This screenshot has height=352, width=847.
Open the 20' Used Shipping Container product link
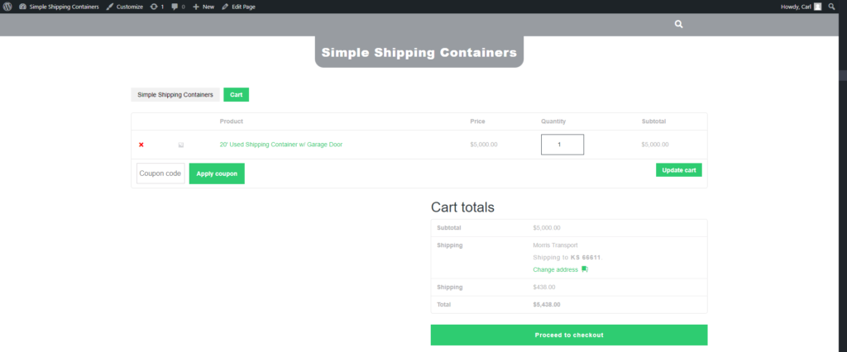(x=280, y=145)
